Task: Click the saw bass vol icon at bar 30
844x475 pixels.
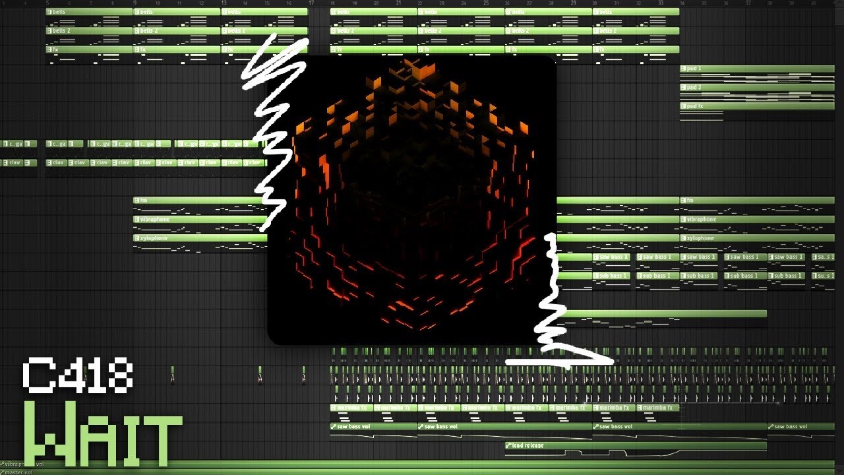Action: 596,427
